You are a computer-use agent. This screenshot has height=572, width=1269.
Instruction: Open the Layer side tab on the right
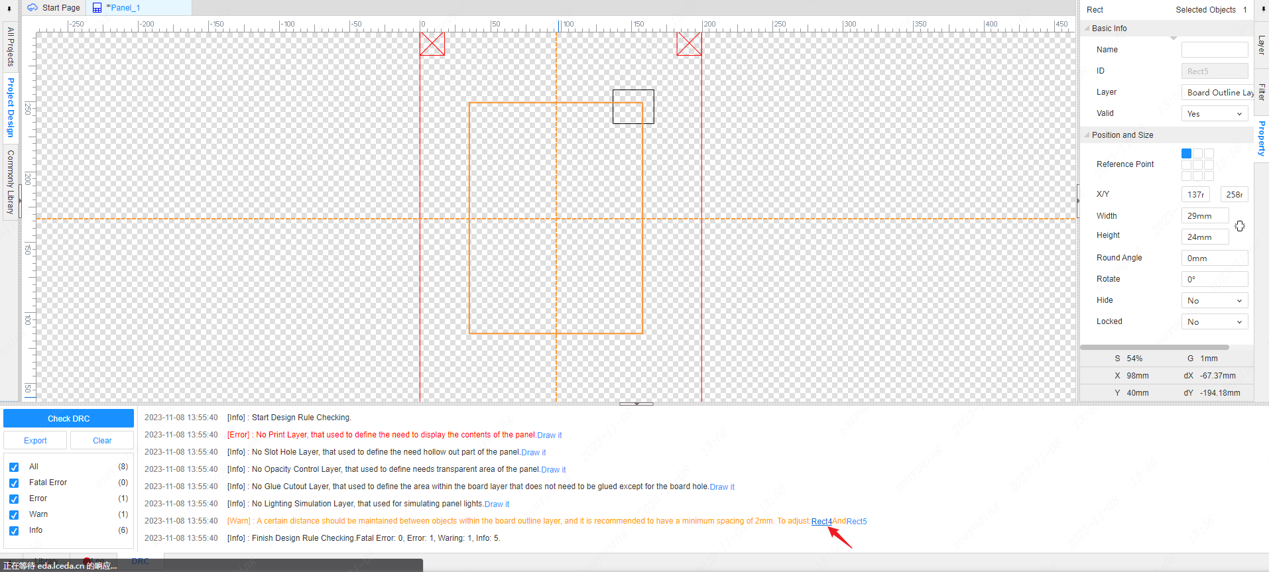point(1262,45)
